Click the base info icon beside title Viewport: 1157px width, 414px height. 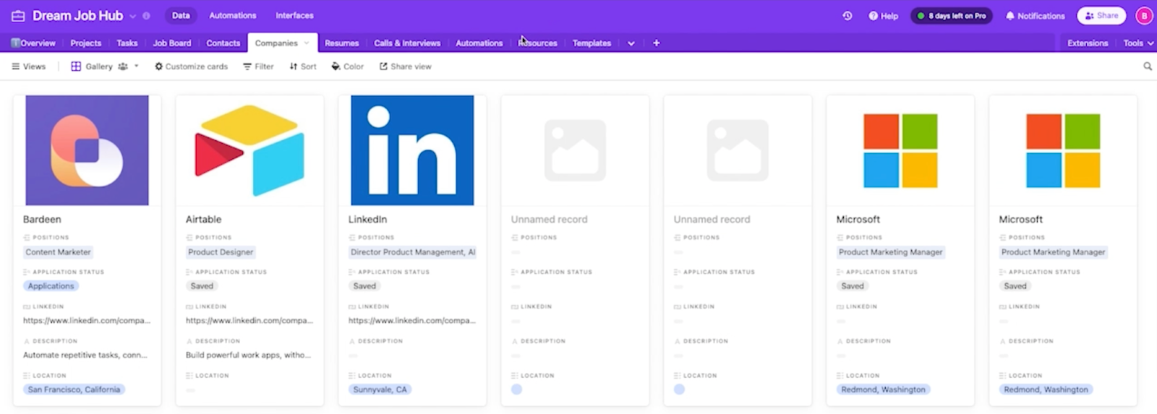[x=147, y=16]
